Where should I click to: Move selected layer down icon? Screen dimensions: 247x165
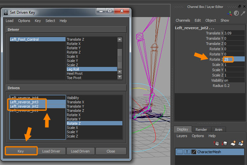tap(225, 143)
